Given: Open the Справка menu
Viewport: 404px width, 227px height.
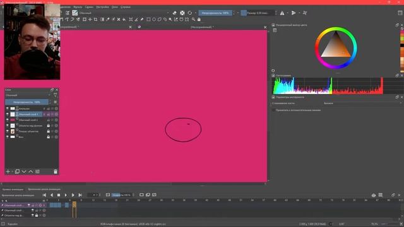Looking at the screenshot, I should 126,7.
